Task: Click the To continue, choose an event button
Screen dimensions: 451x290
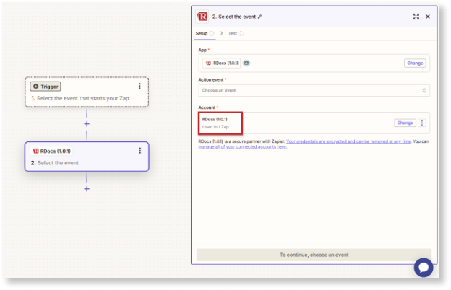Action: 314,255
